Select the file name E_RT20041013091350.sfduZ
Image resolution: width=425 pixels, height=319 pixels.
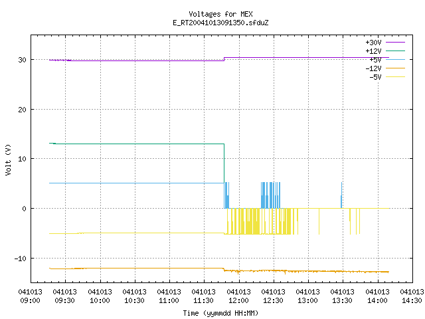220,23
